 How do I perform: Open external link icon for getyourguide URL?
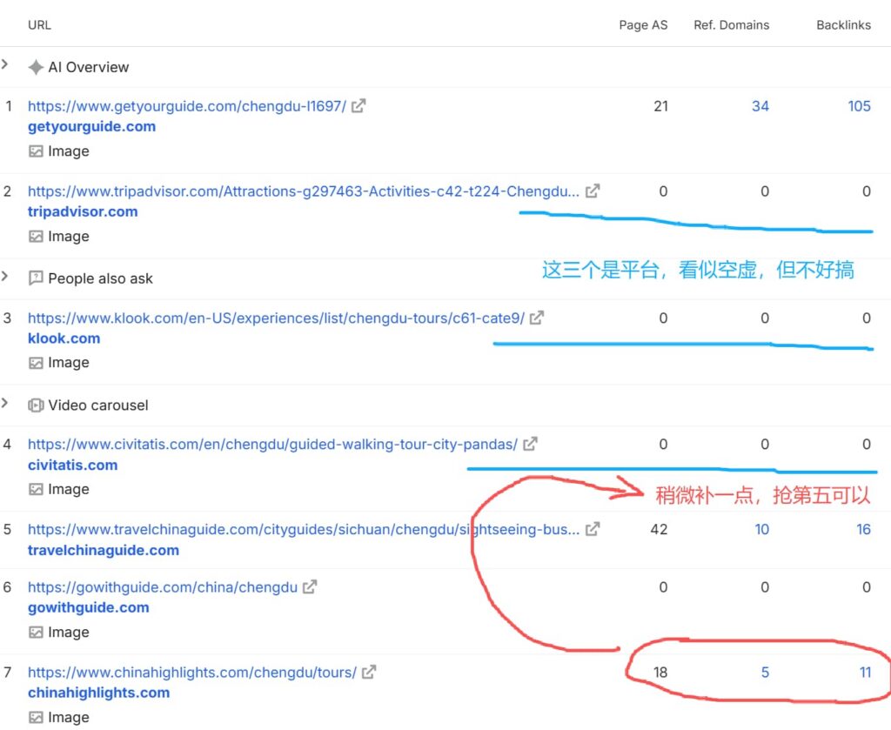click(x=358, y=105)
